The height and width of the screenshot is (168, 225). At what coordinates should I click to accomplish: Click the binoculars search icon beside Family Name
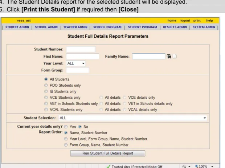click(169, 56)
